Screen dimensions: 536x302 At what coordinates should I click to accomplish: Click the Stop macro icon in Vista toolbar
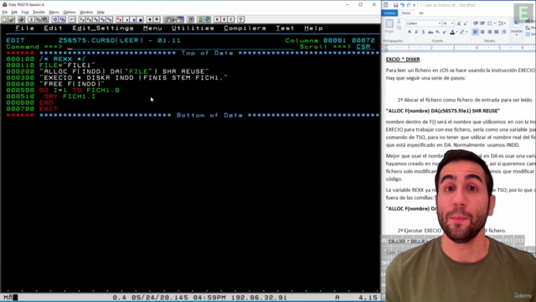(141, 19)
